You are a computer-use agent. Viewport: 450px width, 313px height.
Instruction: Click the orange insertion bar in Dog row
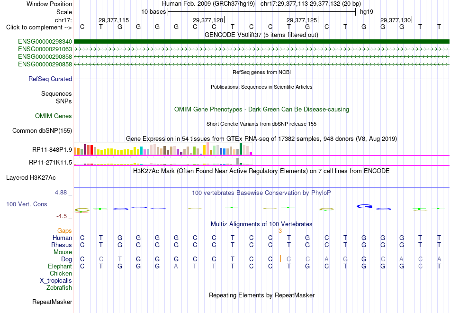pyautogui.click(x=281, y=258)
